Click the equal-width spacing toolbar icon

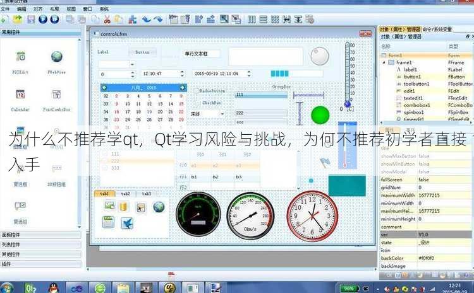(x=286, y=20)
